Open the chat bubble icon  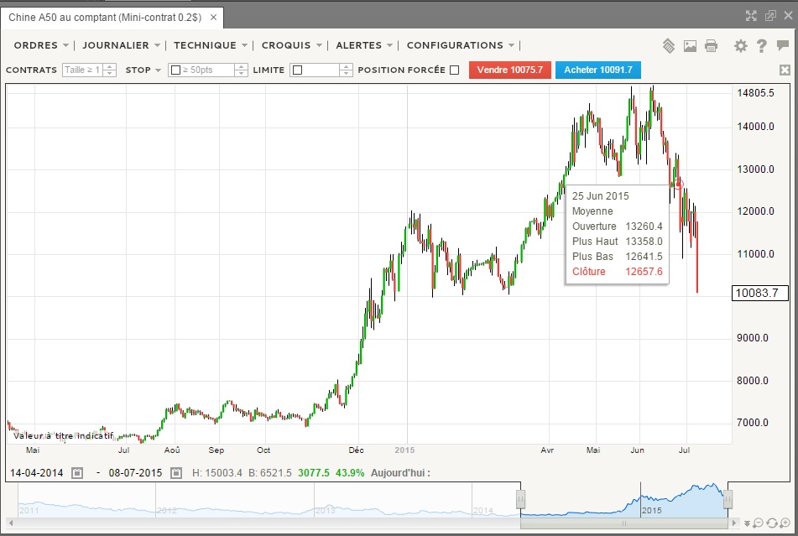783,46
